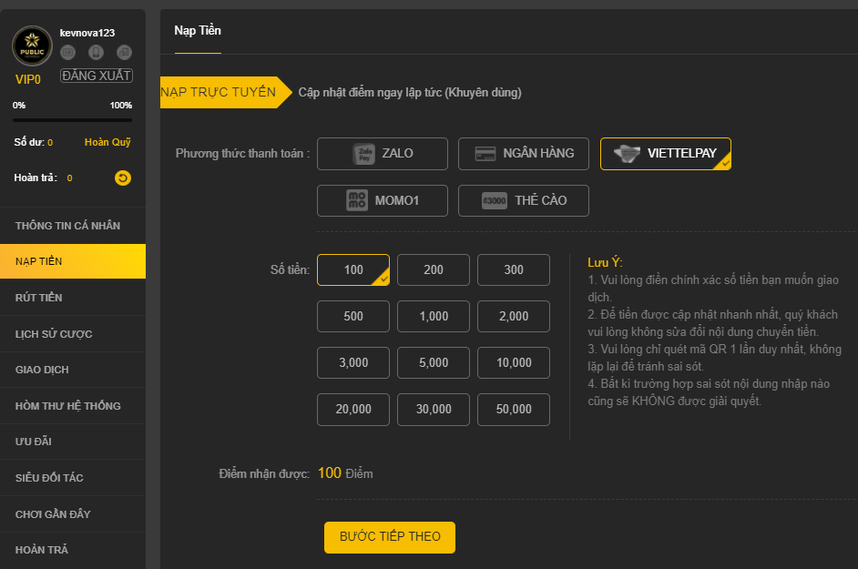Screen dimensions: 858x569
Task: Choose the ZALO pay payment method
Action: click(x=383, y=154)
